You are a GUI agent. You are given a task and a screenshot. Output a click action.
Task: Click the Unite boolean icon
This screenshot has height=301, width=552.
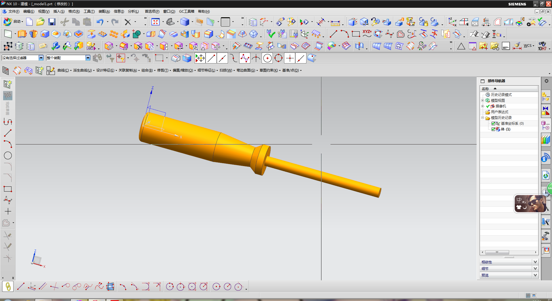tap(137, 34)
